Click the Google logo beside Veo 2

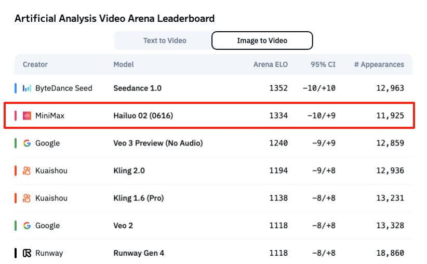26,226
